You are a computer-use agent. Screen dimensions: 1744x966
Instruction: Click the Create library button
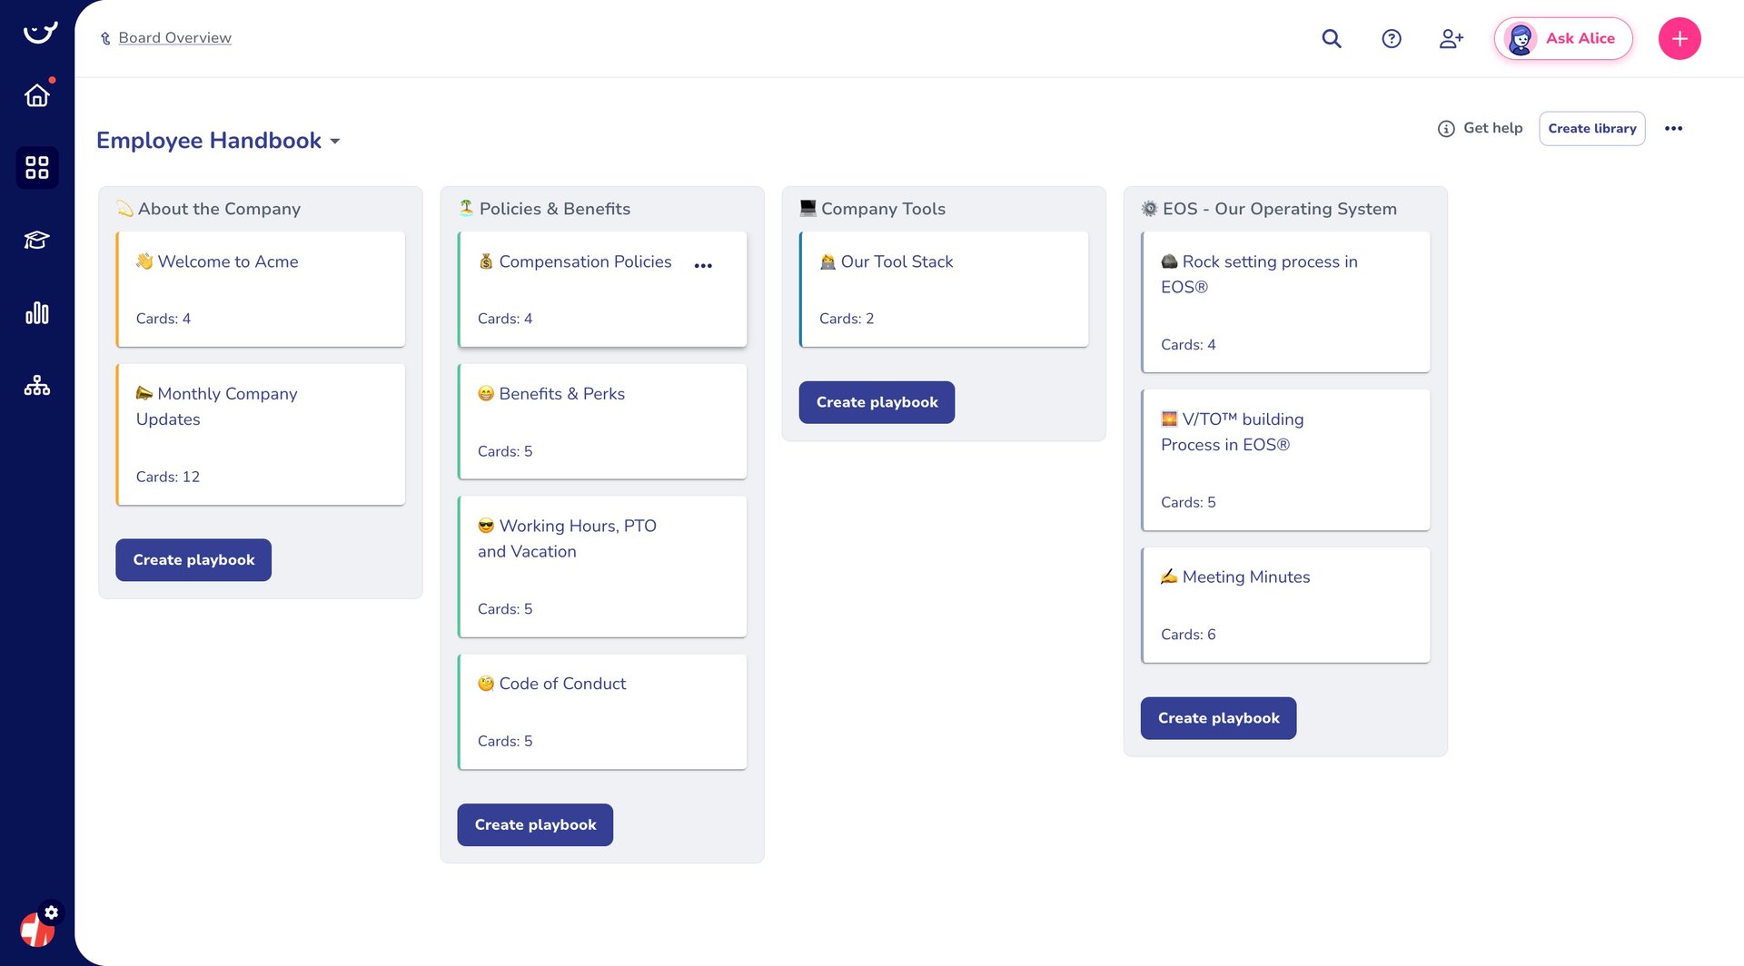click(1591, 129)
